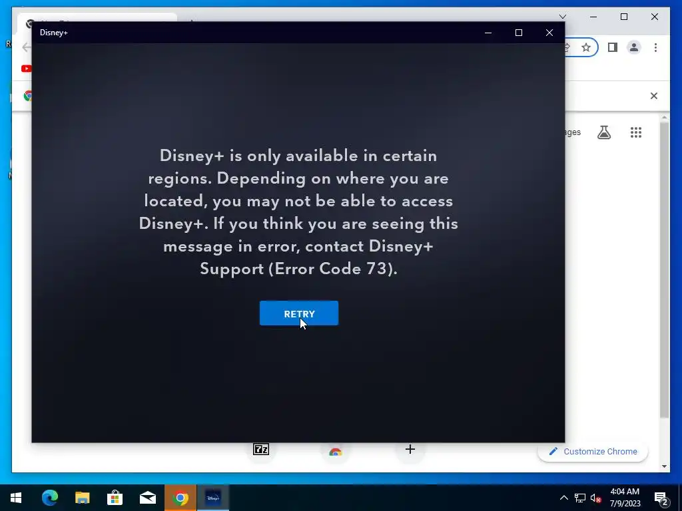Close the Disney+ window
The image size is (682, 511).
coord(549,33)
